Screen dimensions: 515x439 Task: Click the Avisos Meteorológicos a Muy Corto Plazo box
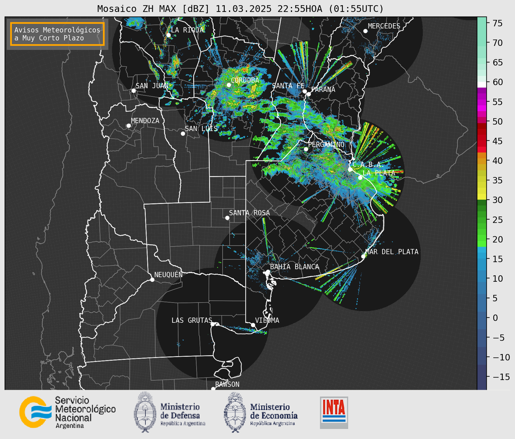57,34
